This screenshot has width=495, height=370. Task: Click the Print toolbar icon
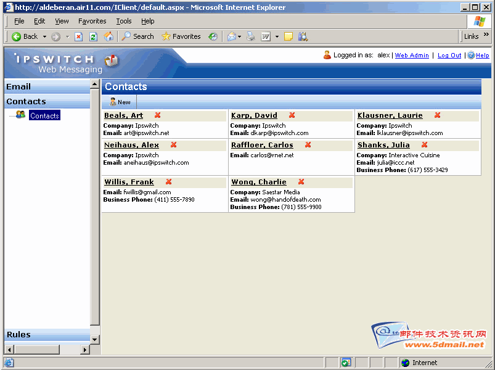pyautogui.click(x=250, y=36)
